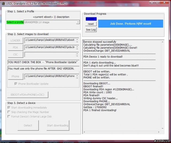Image resolution: width=171 pixels, height=143 pixels.
Task: Click down arrow of PDA path spinner
Action: (x=77, y=49)
